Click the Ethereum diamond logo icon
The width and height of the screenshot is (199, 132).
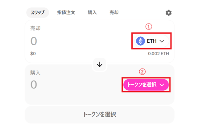click(x=140, y=41)
